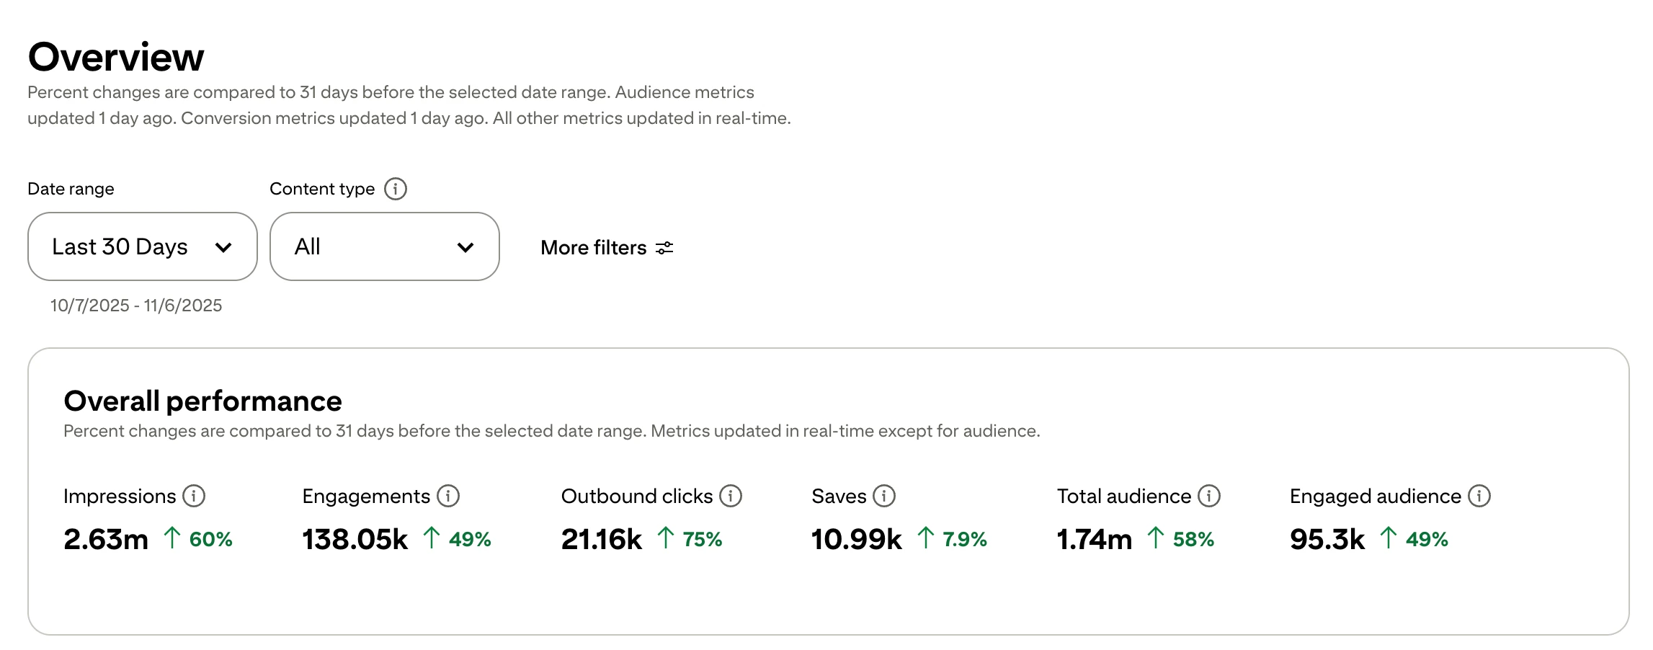
Task: Click the 2.63m Impressions value
Action: coord(106,539)
